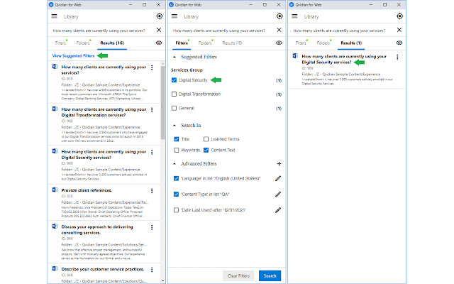Click search query field in right window
454x284 pixels.
(x=339, y=31)
